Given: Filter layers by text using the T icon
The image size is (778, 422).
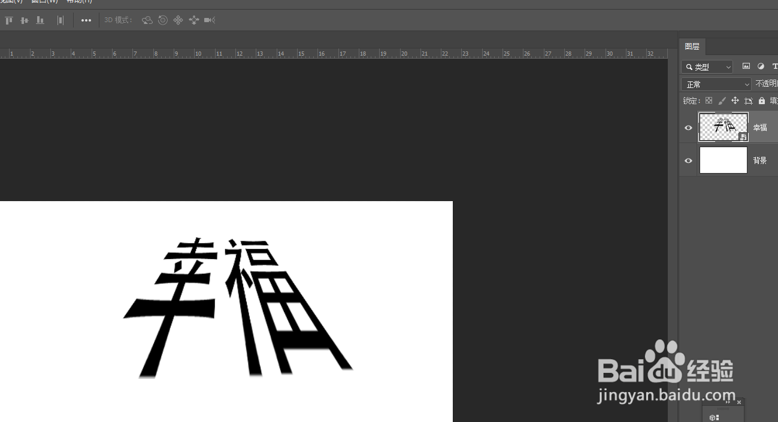Looking at the screenshot, I should click(775, 66).
